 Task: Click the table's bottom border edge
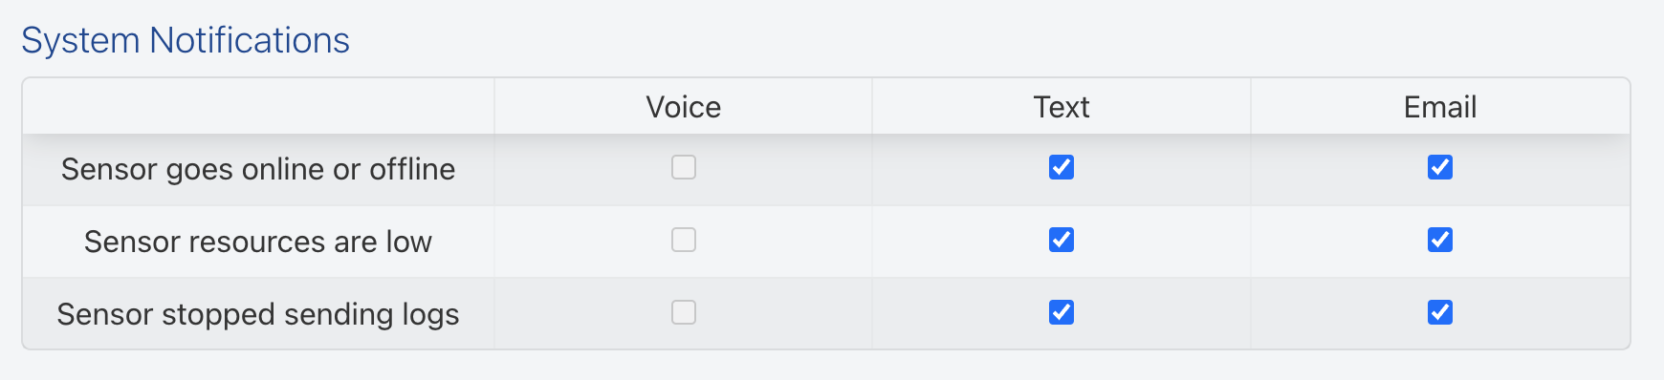pyautogui.click(x=826, y=349)
